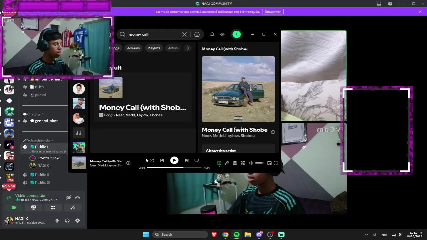Screen dimensions: 427x240
Task: Clear the Spotify search text
Action: [184, 34]
